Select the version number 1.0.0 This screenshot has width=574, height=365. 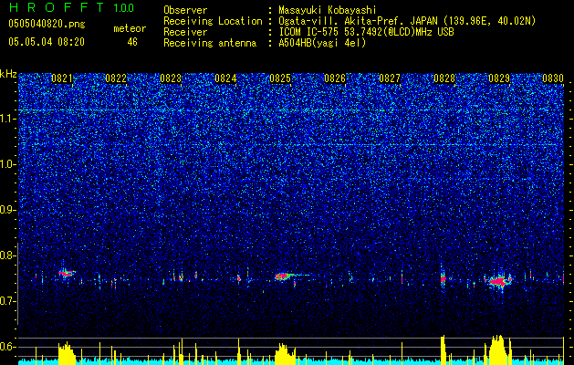point(124,8)
